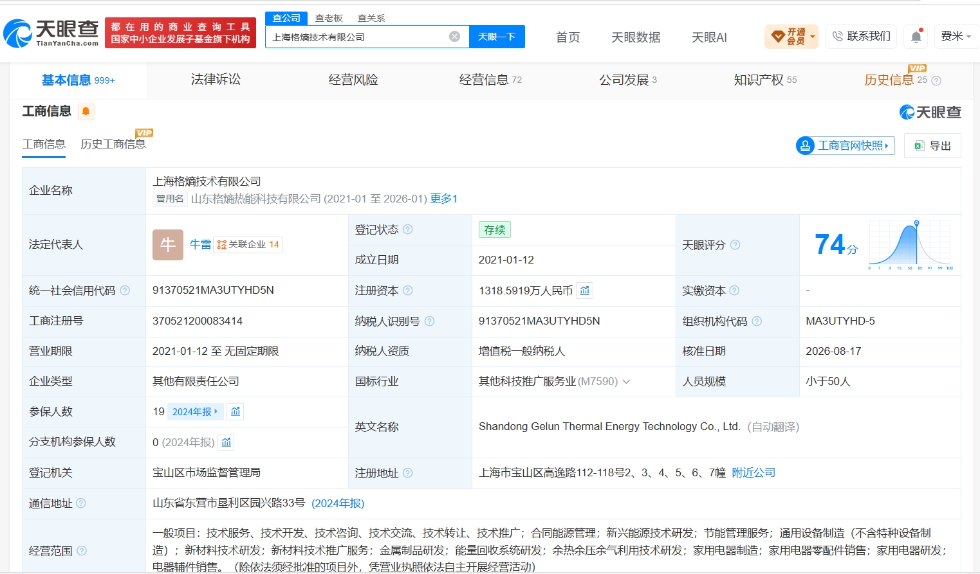
Task: Click organization code MA3UTYHD-5
Action: [x=840, y=321]
